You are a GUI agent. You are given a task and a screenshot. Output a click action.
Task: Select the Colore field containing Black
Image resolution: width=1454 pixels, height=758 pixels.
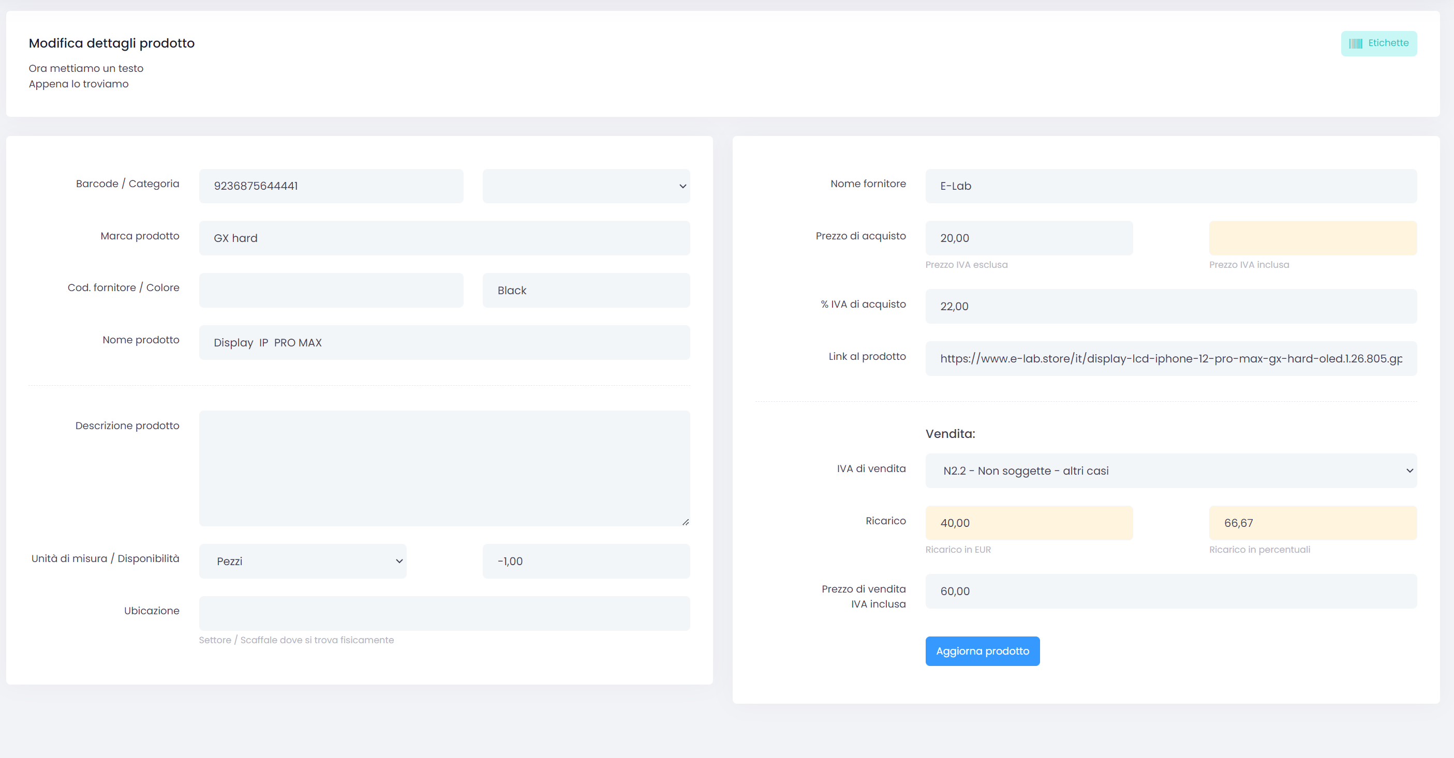coord(586,291)
